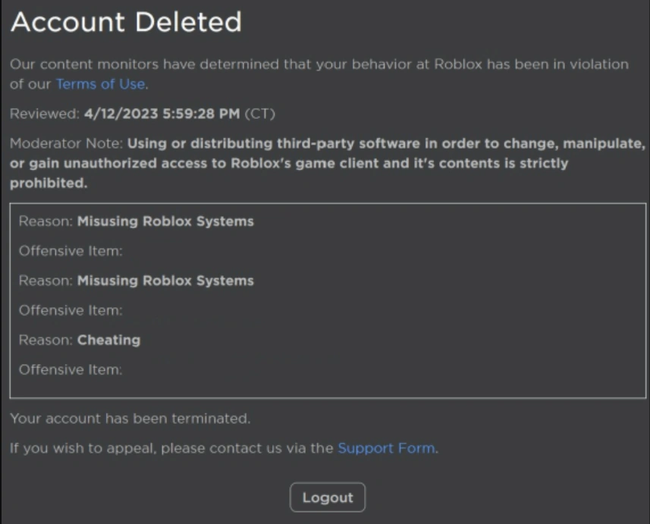650x524 pixels.
Task: Click the first Misusing Roblox Systems reason
Action: 165,221
